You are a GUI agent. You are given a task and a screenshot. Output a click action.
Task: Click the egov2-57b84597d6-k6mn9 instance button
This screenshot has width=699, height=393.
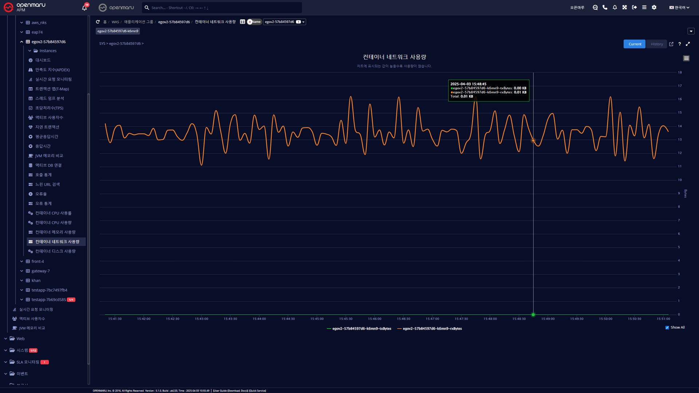[x=118, y=31]
